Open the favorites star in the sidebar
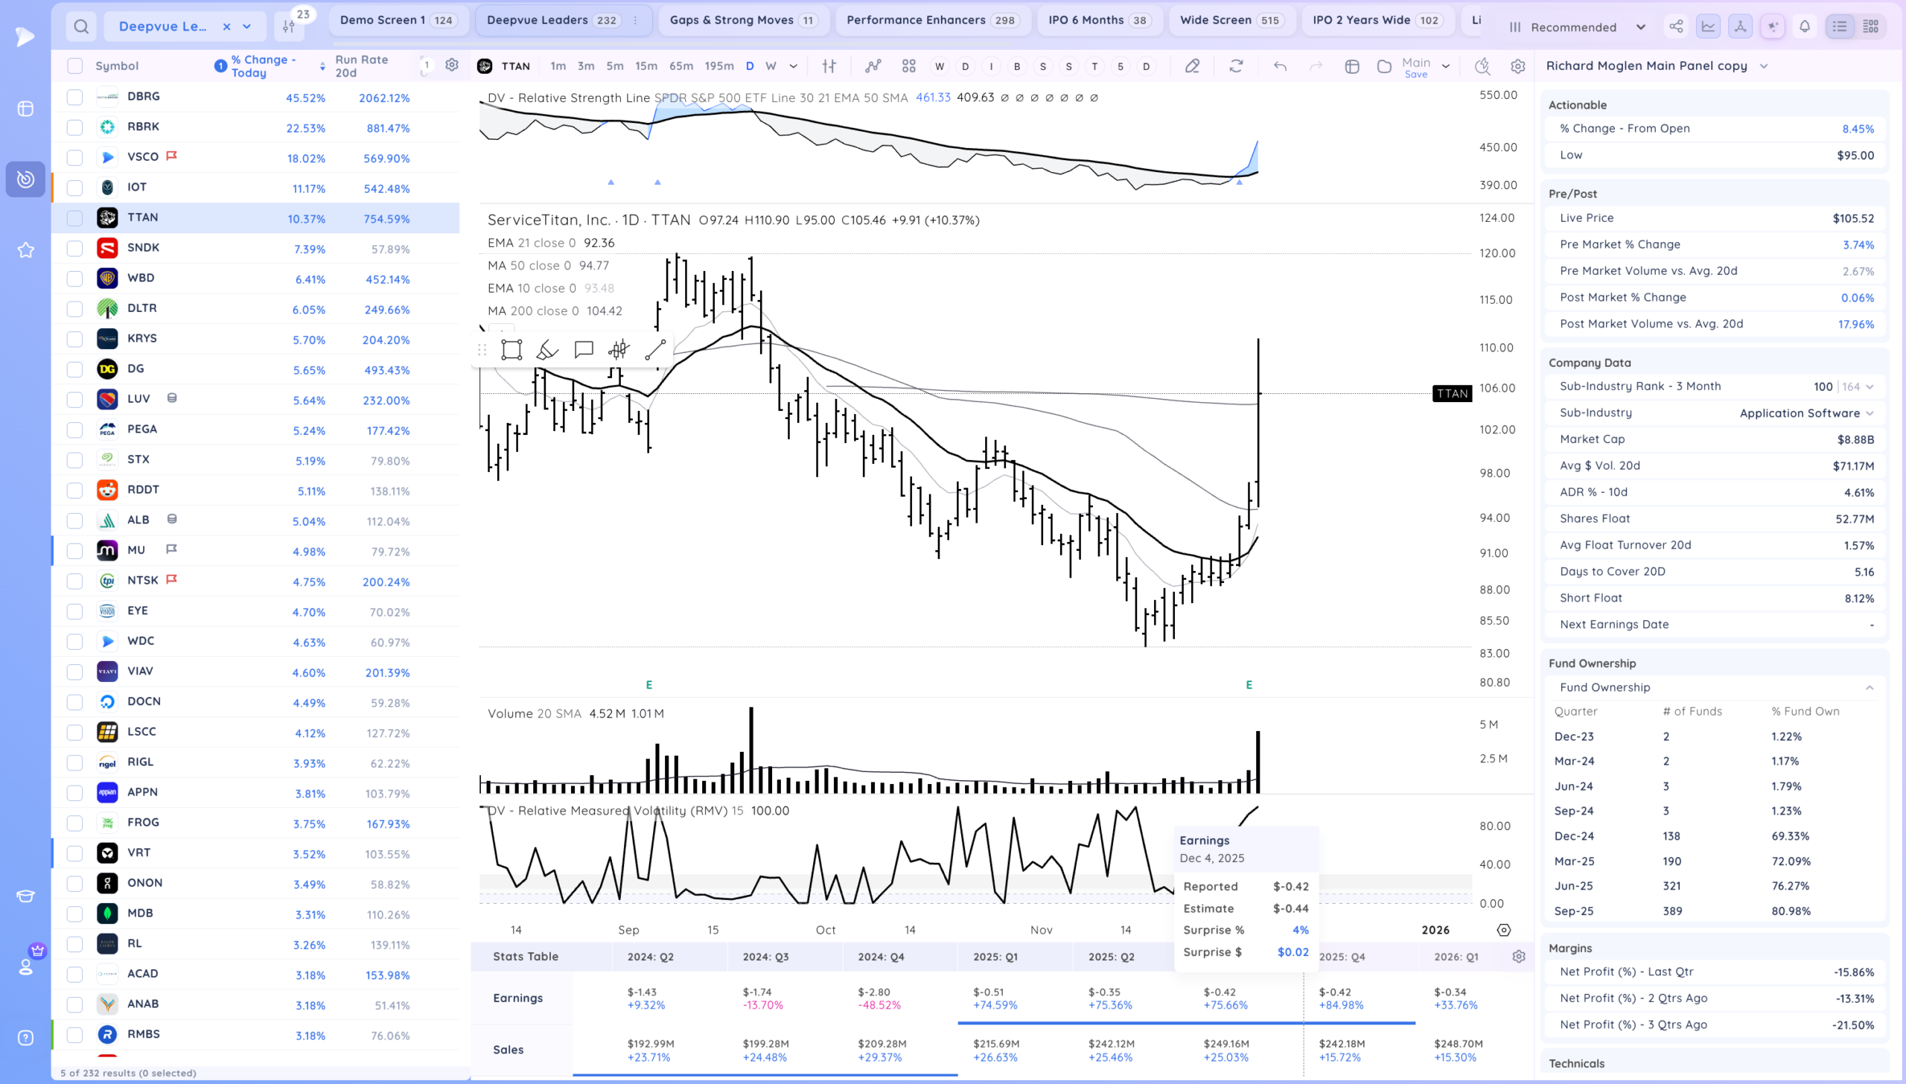This screenshot has height=1084, width=1906. click(25, 250)
